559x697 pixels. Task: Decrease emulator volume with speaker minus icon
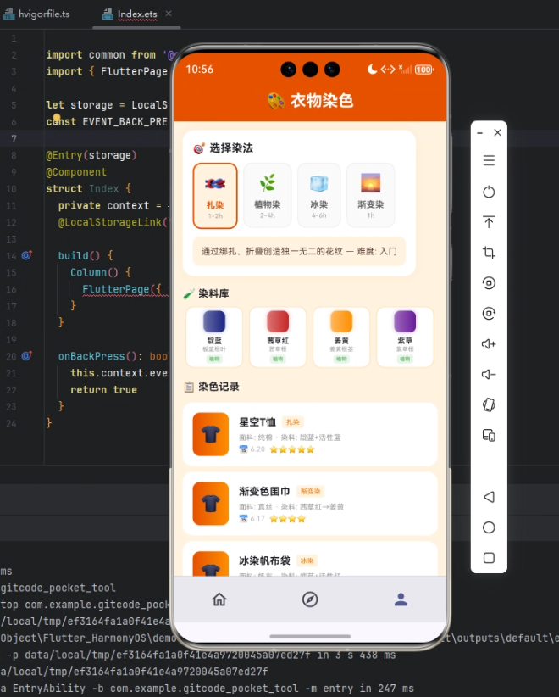coord(489,374)
